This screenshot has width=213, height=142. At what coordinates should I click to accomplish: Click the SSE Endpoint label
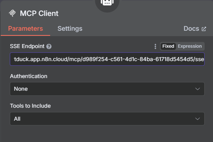27,46
